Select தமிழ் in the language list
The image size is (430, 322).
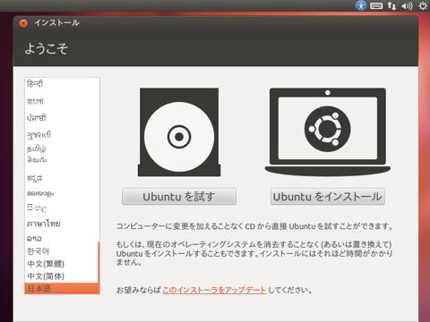[x=61, y=148]
